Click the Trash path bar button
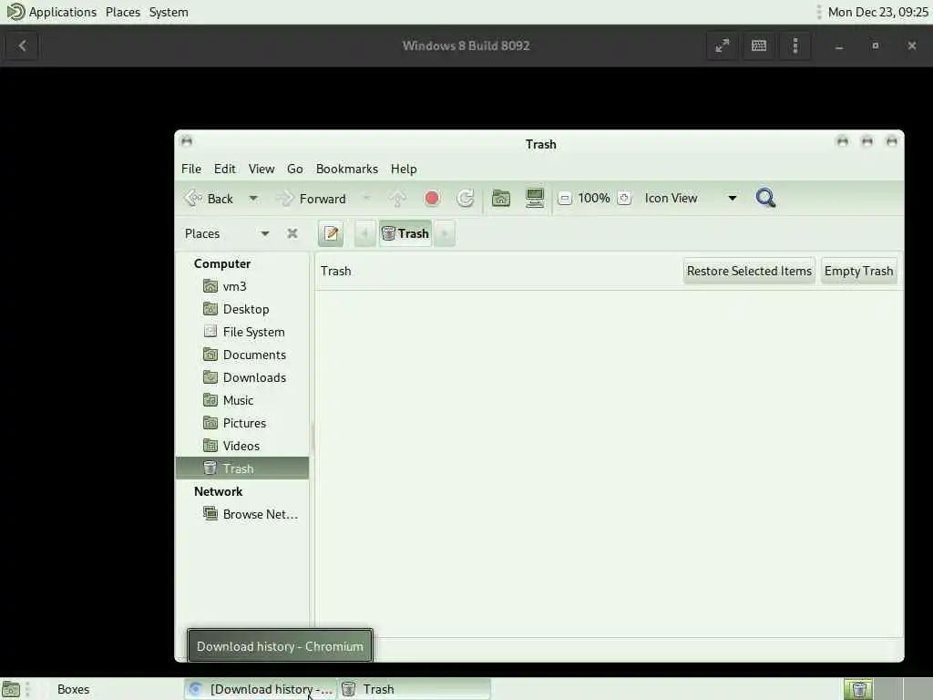 [405, 233]
